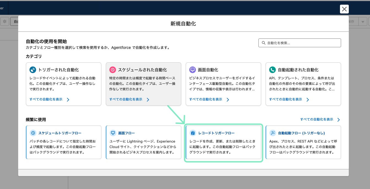Click the chevron beside すべての自動化を表示 in 自動起動された自動化 card
This screenshot has height=189, width=370.
tap(308, 100)
